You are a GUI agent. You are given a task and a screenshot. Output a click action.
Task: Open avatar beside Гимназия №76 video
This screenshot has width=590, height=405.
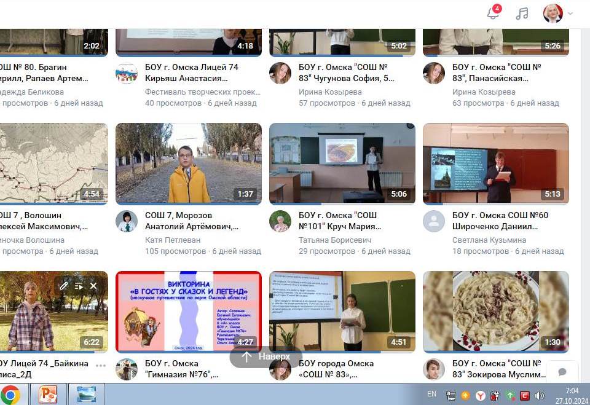point(127,369)
